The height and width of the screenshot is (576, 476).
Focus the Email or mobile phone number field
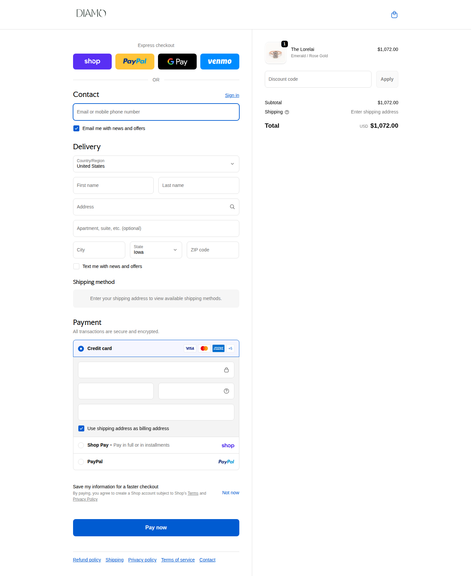(156, 112)
